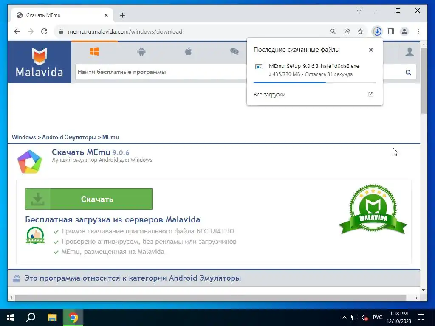
Task: Click the РУС language indicator
Action: 377,318
